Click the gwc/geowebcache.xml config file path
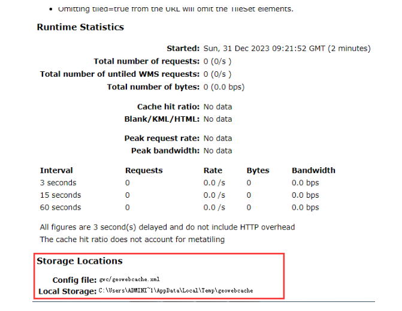Image resolution: width=402 pixels, height=311 pixels. tap(129, 280)
